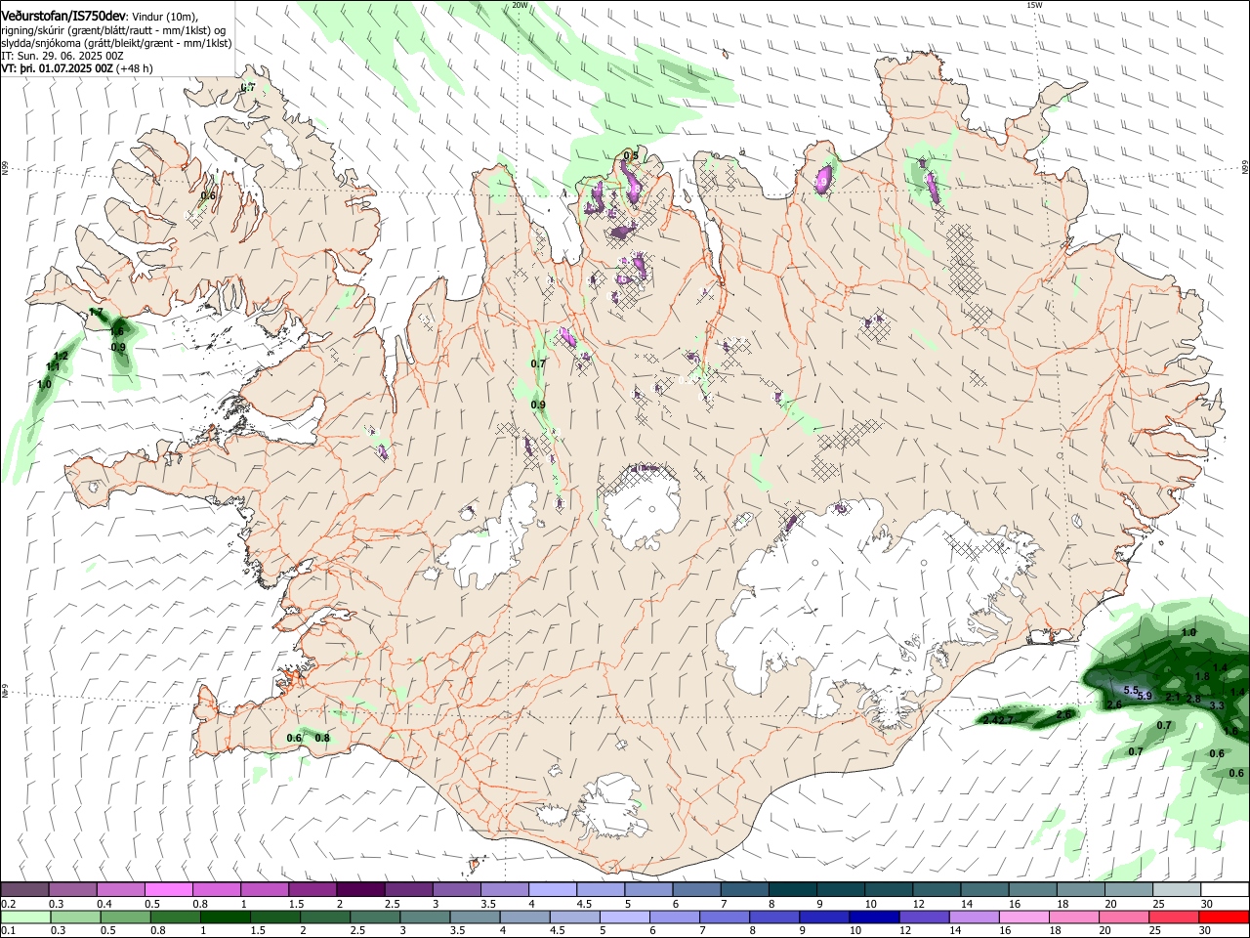Select the red swatch labeled 30 in bottom legend
1250x938 pixels.
(1224, 917)
